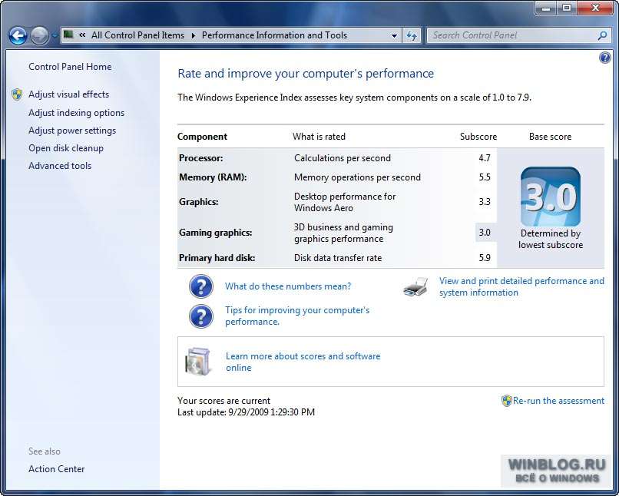Open Action Center under See also

[57, 469]
